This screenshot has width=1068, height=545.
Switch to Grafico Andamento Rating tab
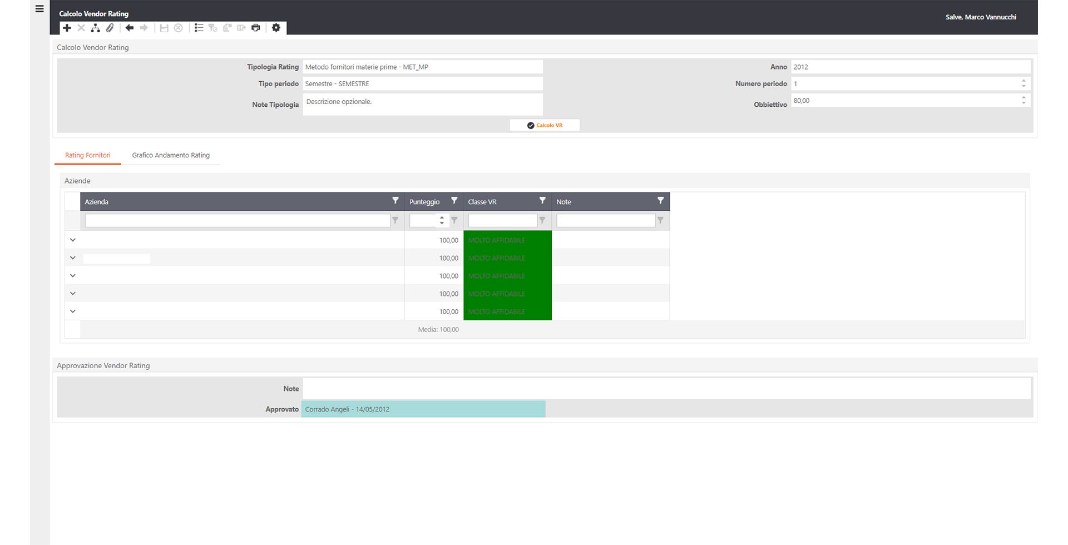[x=171, y=155]
